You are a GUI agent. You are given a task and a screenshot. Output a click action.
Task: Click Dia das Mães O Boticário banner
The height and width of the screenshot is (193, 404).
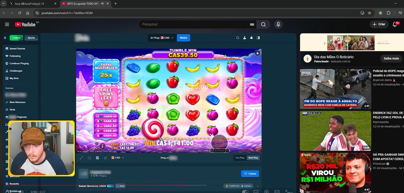tap(352, 43)
